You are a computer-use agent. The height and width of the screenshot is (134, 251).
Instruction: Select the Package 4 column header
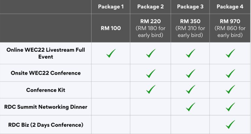coord(230,7)
